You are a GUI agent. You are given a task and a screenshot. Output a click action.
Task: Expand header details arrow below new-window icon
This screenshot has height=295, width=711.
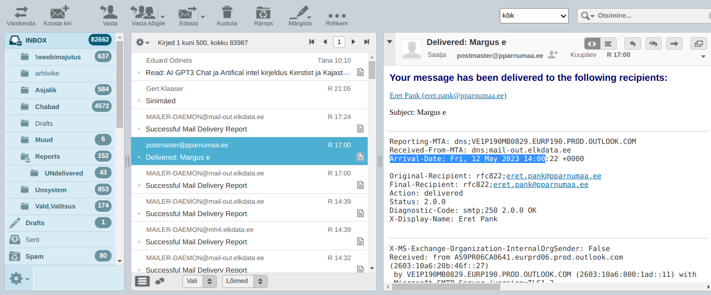tap(703, 57)
